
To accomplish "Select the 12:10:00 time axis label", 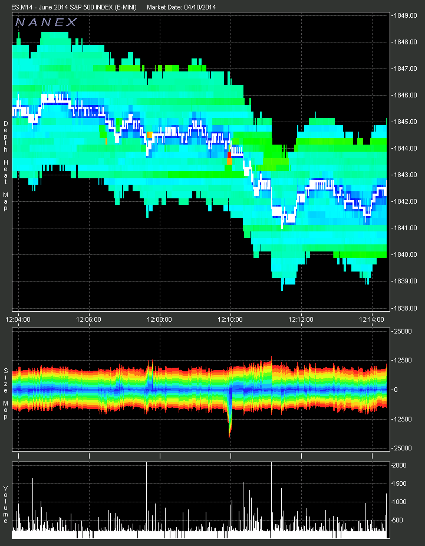I will (230, 319).
